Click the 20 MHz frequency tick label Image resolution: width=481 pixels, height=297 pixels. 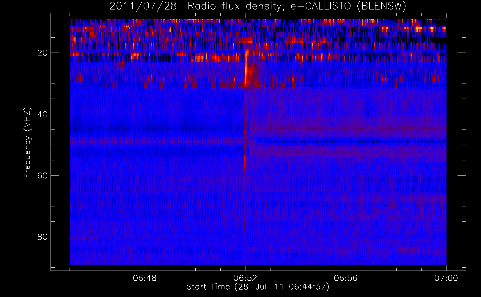[x=43, y=53]
